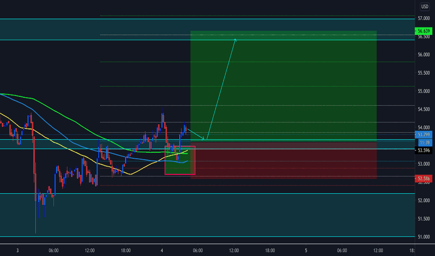
Task: Click the 18:00 label before day 5
Action: (x=270, y=250)
